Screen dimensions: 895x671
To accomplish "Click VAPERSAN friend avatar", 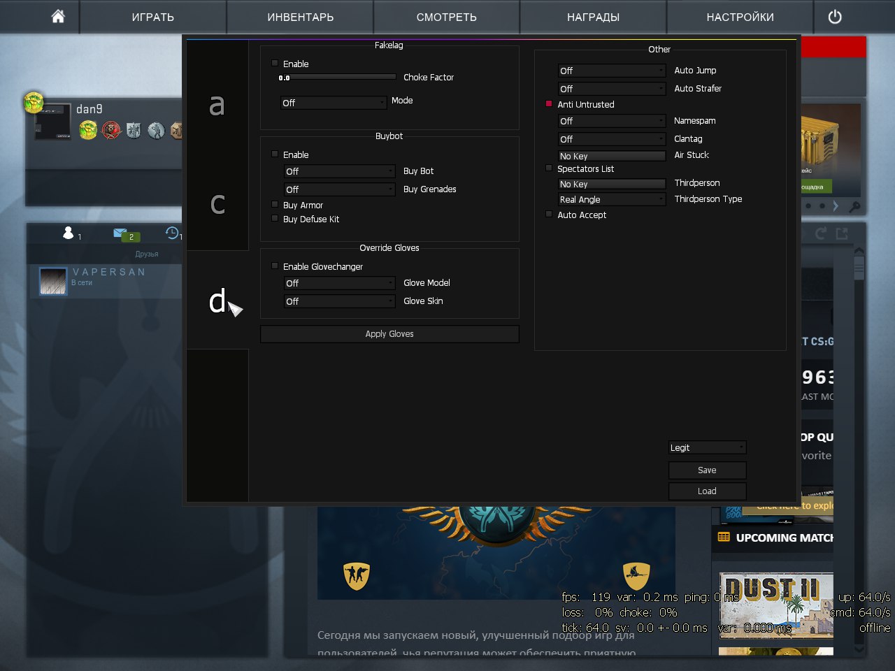I will (x=52, y=281).
